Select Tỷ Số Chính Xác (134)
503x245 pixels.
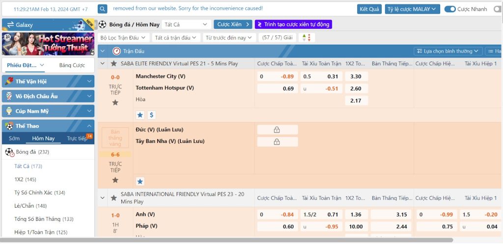coord(40,192)
